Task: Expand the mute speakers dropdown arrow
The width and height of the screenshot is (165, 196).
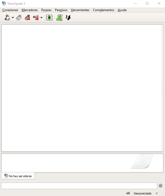Action: click(x=42, y=18)
